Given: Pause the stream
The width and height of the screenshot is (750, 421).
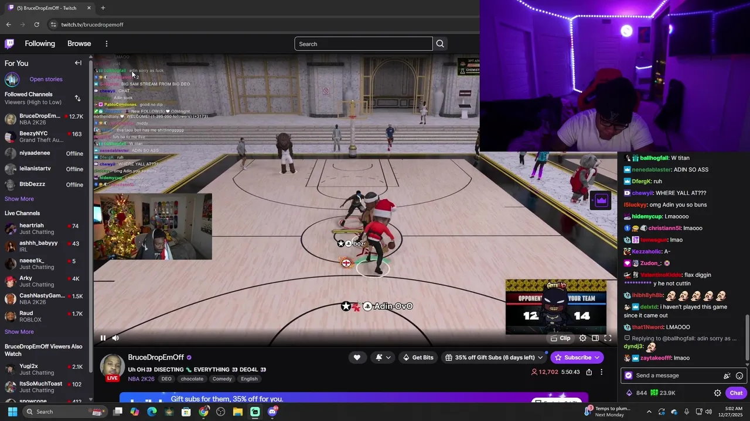Looking at the screenshot, I should pos(103,337).
